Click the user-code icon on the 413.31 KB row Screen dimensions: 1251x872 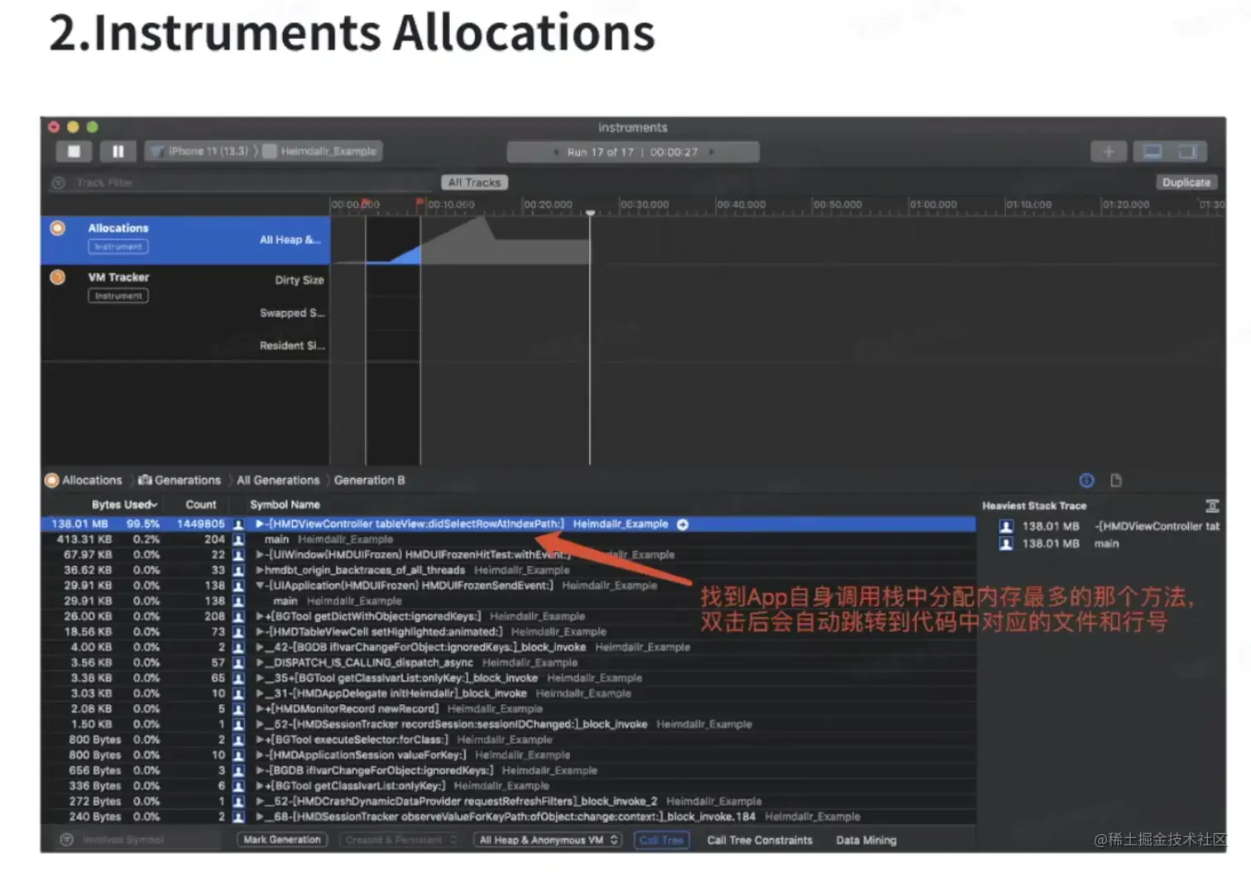(x=238, y=539)
